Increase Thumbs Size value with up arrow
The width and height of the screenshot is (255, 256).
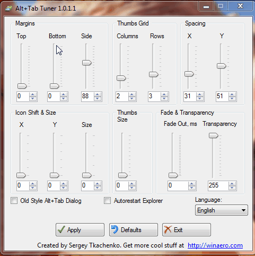coord(132,184)
